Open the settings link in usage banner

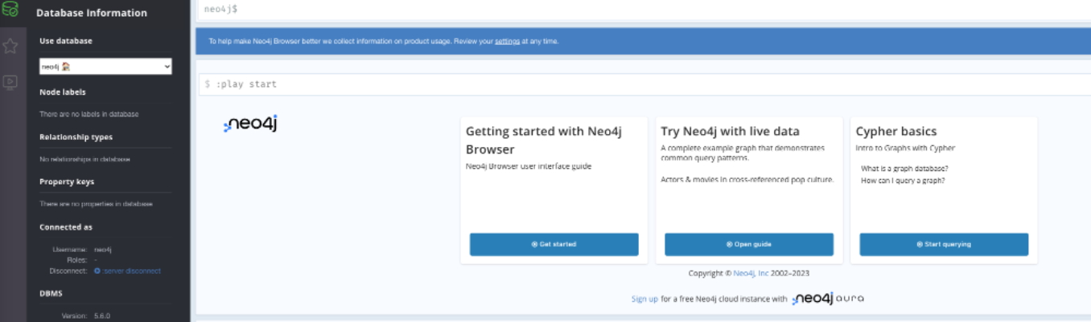click(x=507, y=41)
